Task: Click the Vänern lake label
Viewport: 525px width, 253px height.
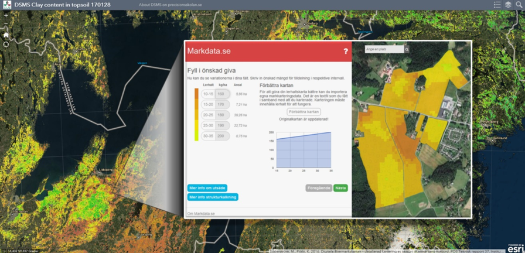Action: (x=142, y=63)
